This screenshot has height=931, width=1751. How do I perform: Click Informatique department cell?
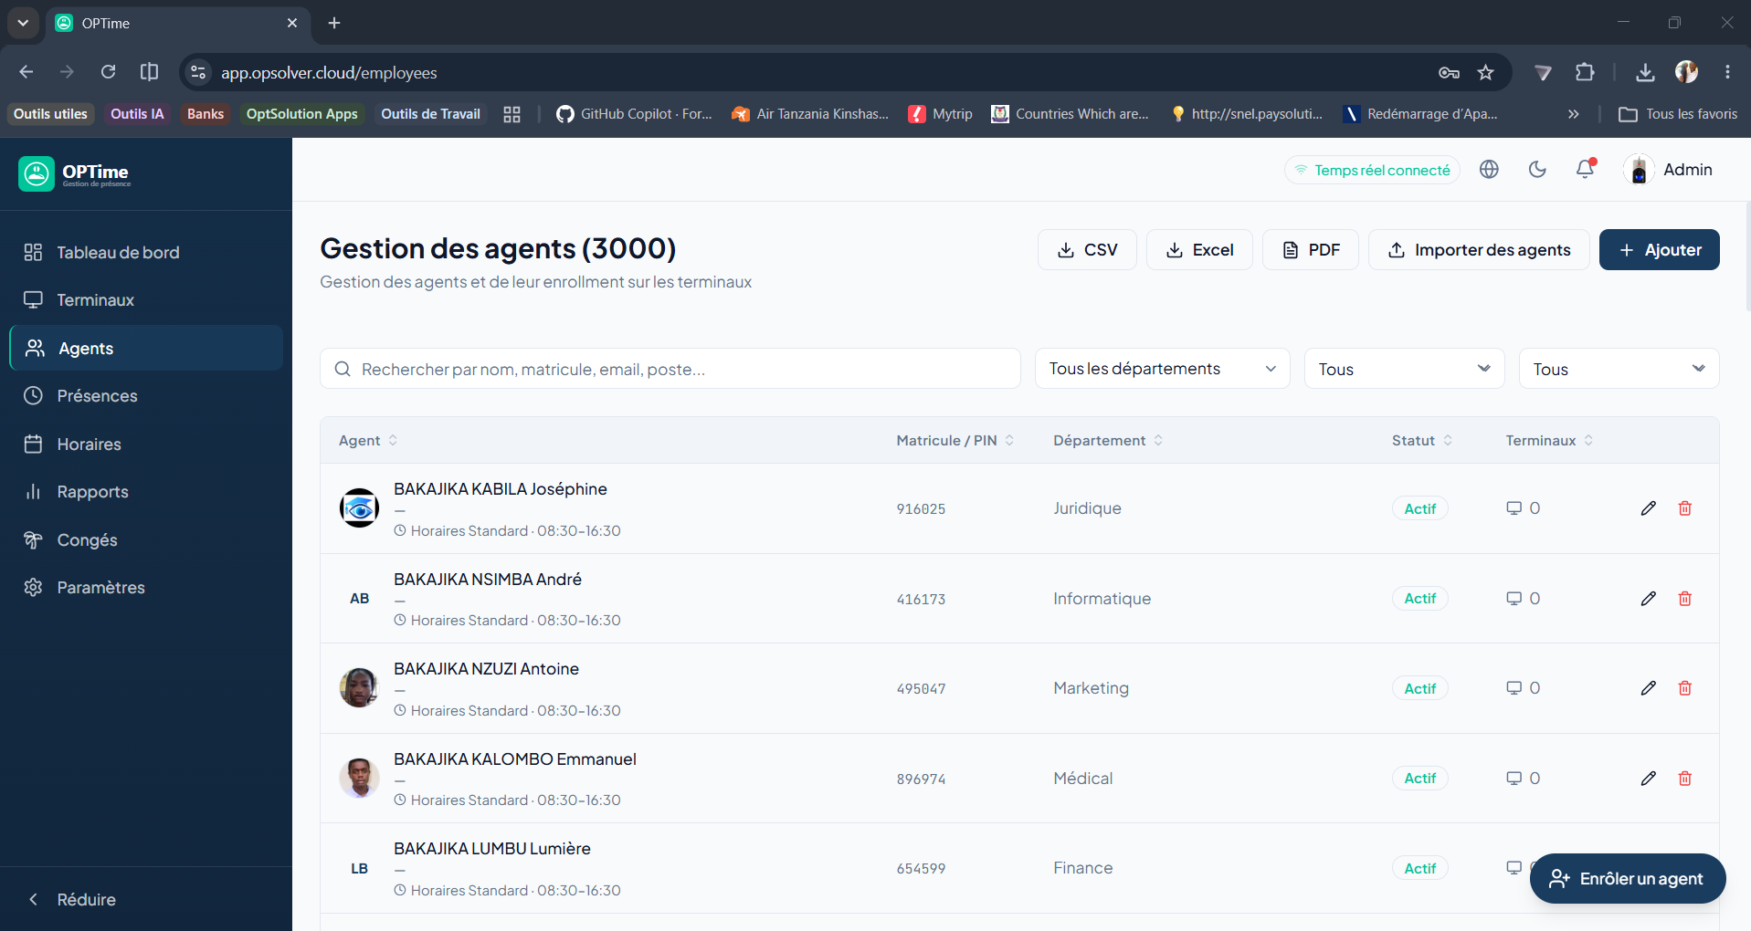pyautogui.click(x=1102, y=599)
